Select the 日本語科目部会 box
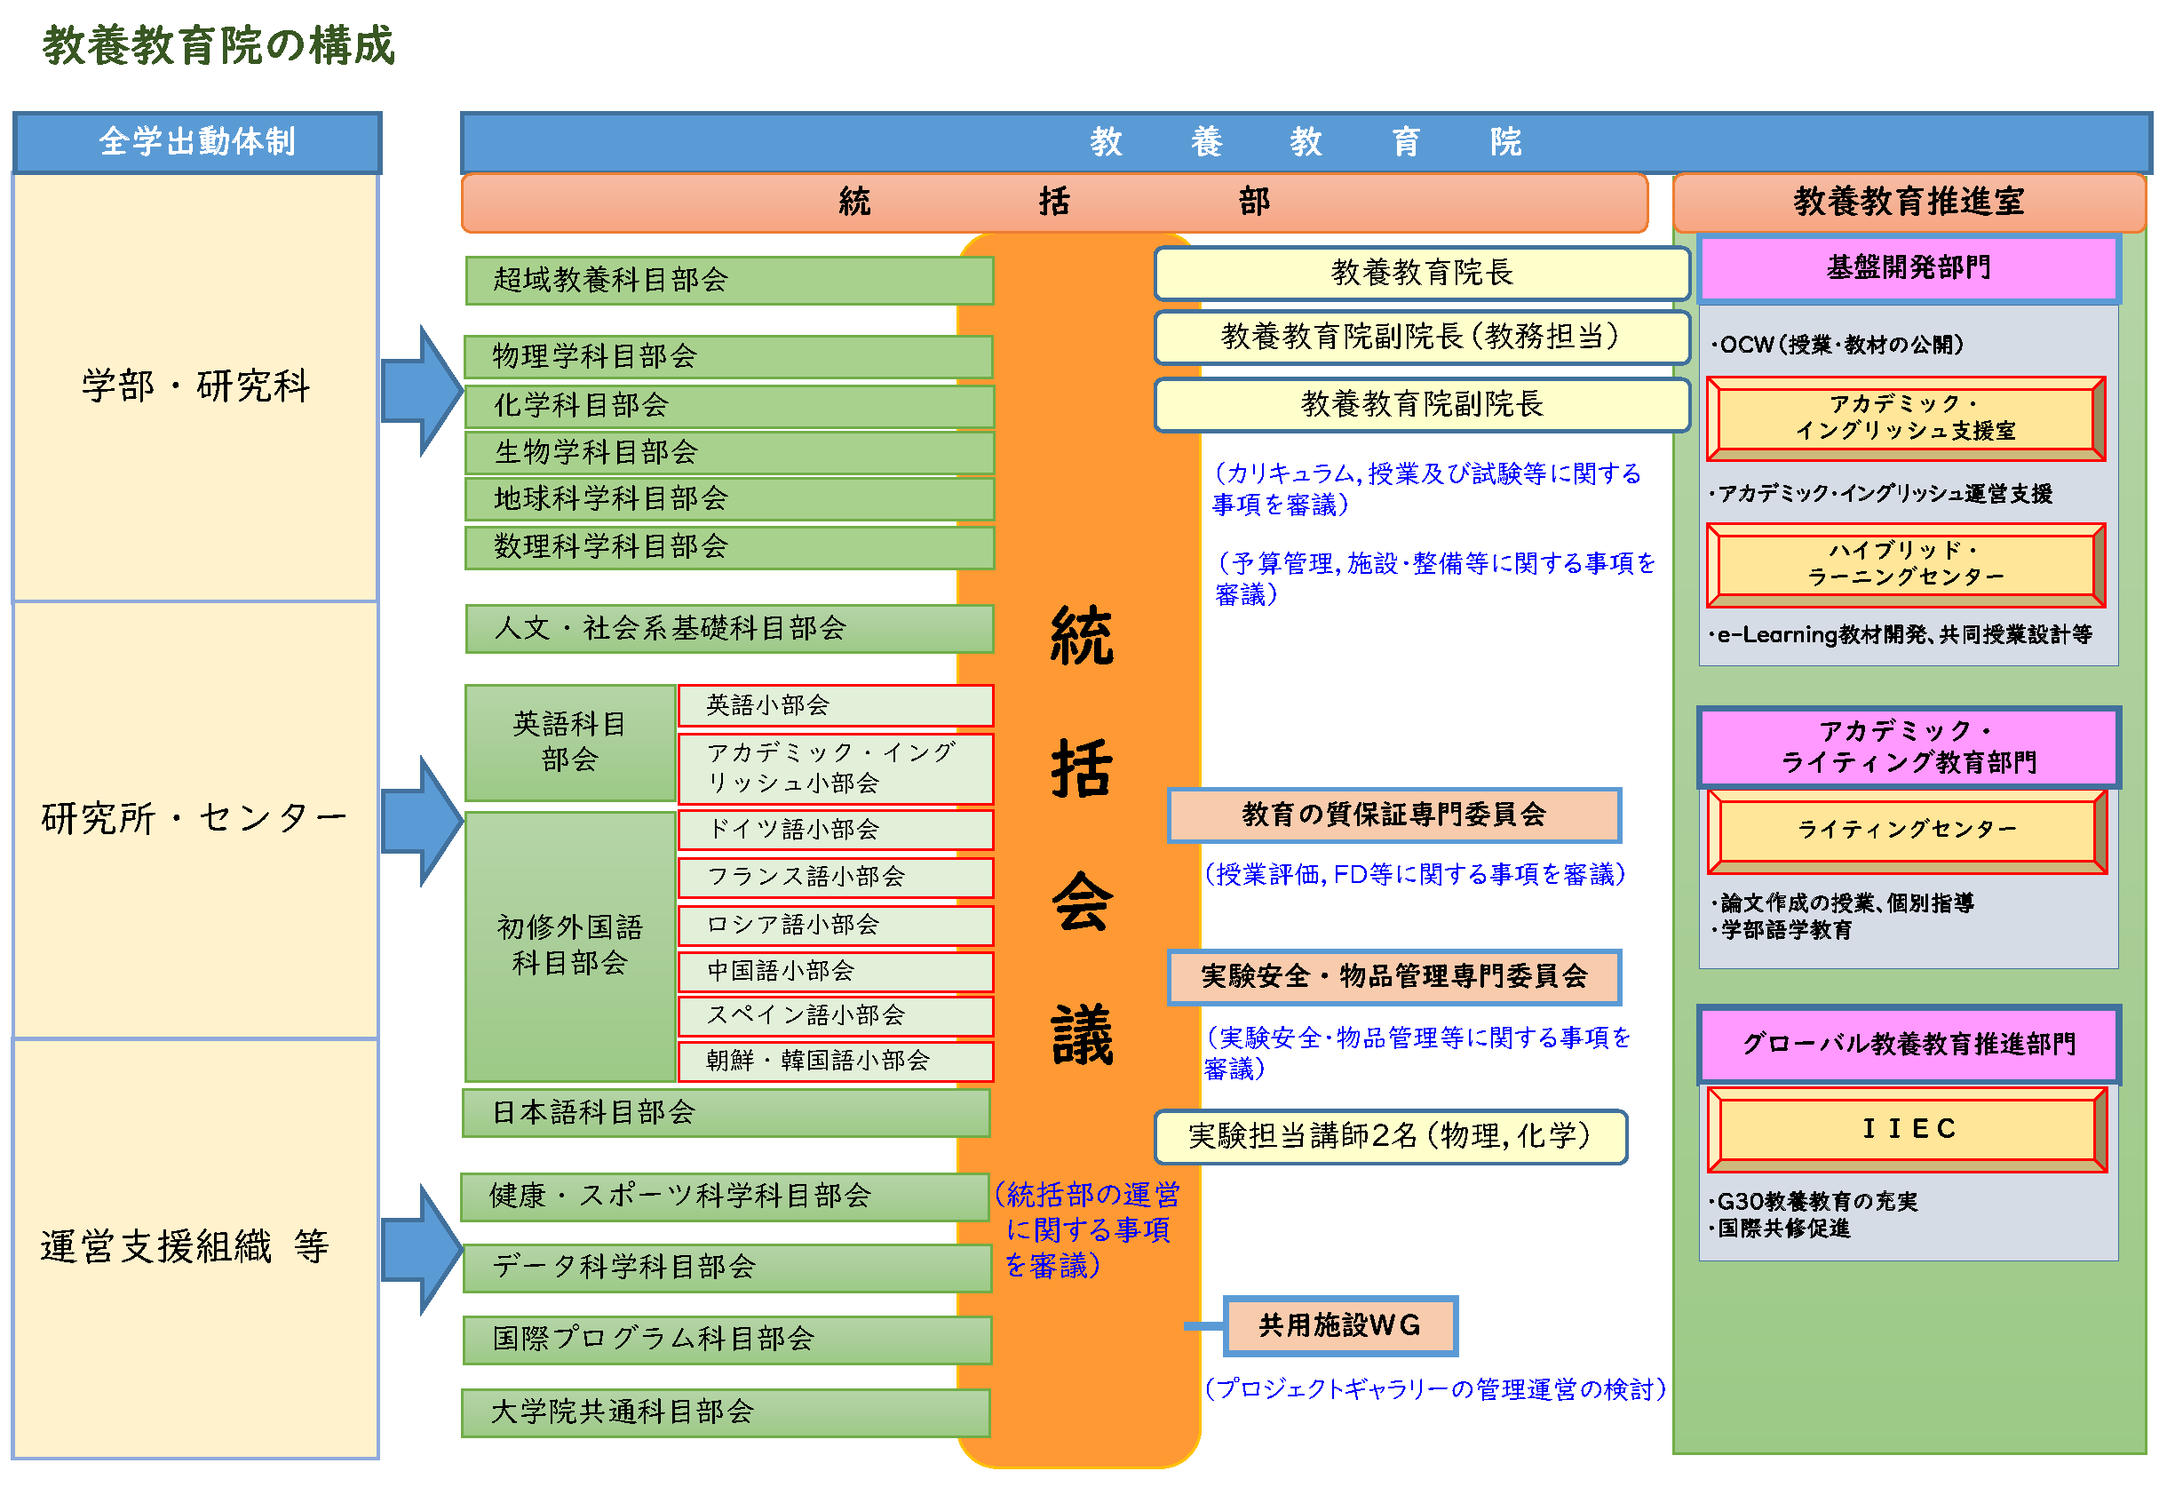2167x1495 pixels. [726, 1113]
